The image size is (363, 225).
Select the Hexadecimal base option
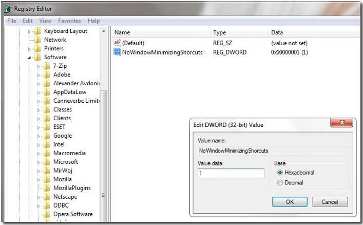point(280,173)
